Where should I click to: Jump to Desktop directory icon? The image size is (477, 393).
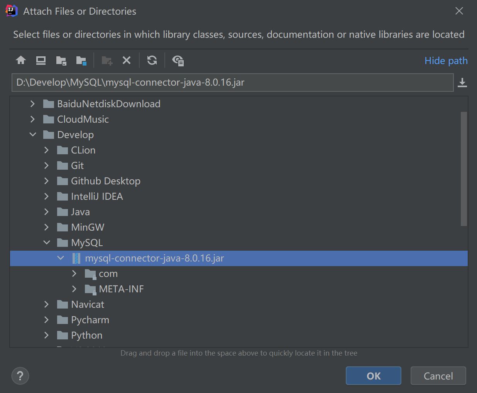click(x=41, y=60)
